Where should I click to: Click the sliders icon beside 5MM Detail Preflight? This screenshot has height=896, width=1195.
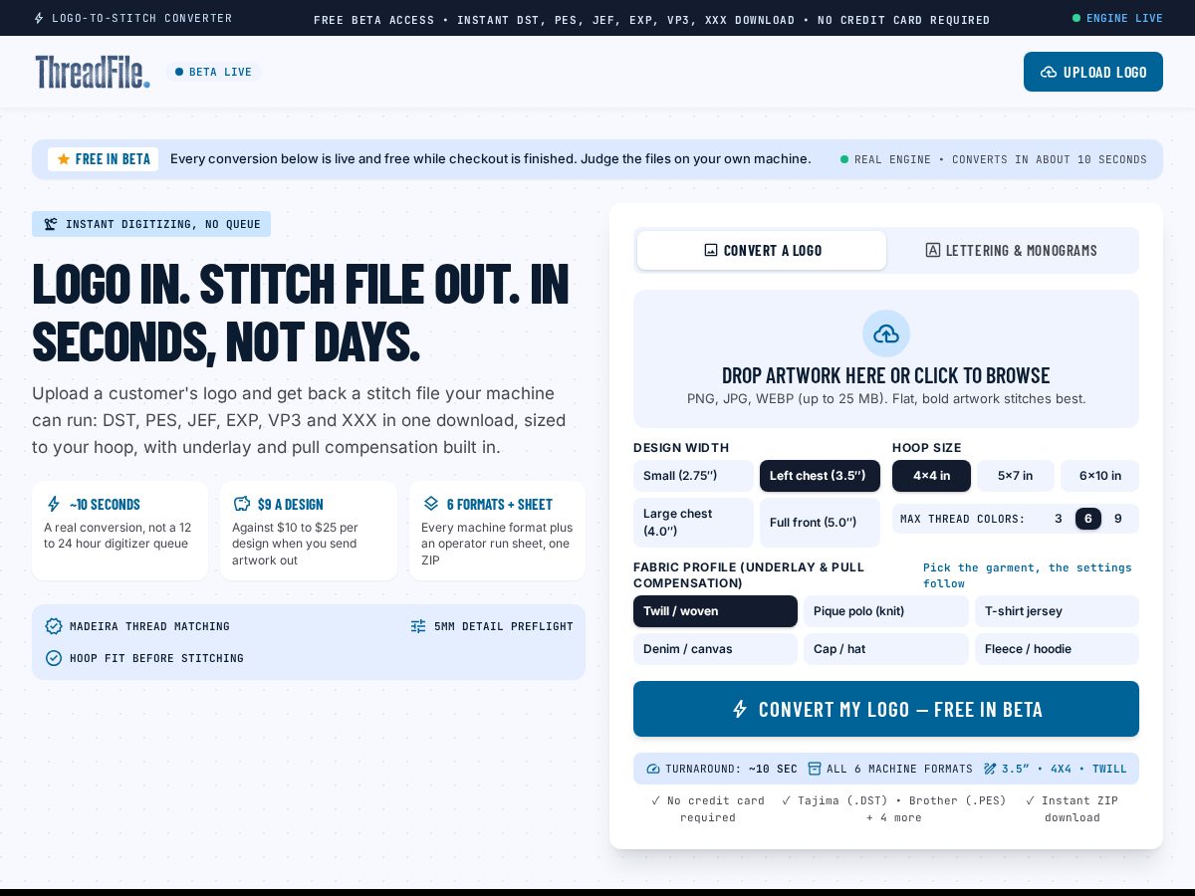pos(418,626)
